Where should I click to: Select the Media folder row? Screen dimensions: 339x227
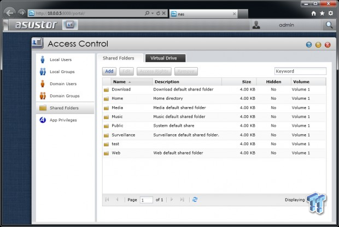[x=214, y=107]
